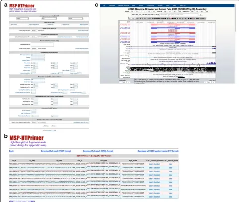
Task: Click Browse for the Primer3 parameter file
Action: pyautogui.click(x=34, y=37)
